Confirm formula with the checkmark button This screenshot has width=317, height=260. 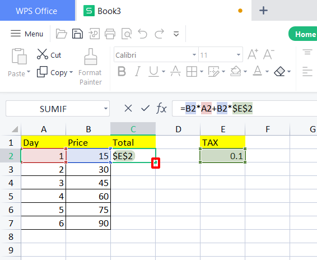(145, 109)
